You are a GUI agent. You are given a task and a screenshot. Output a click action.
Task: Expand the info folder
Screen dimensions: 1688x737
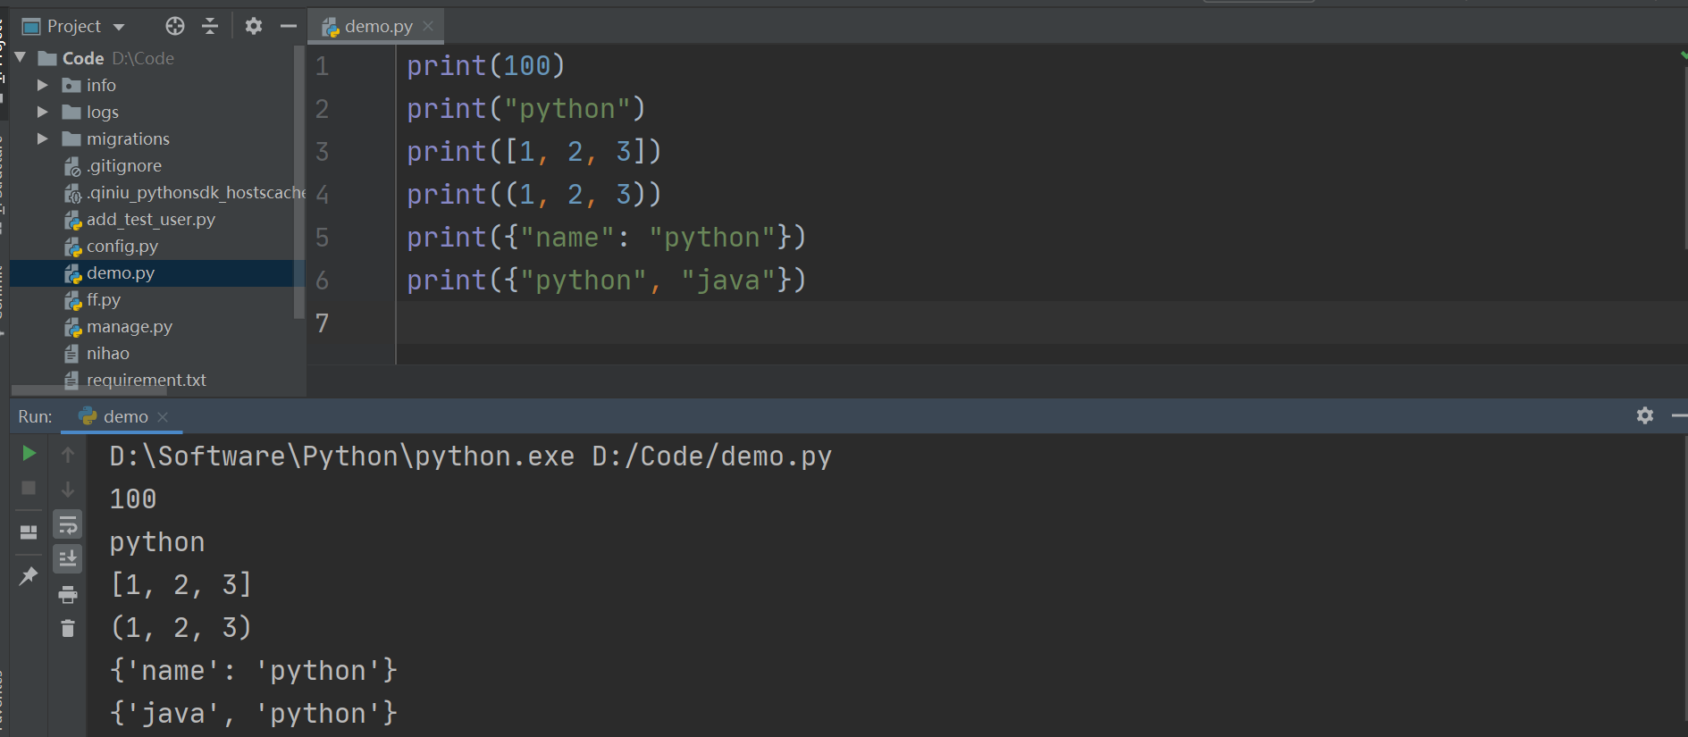(42, 86)
